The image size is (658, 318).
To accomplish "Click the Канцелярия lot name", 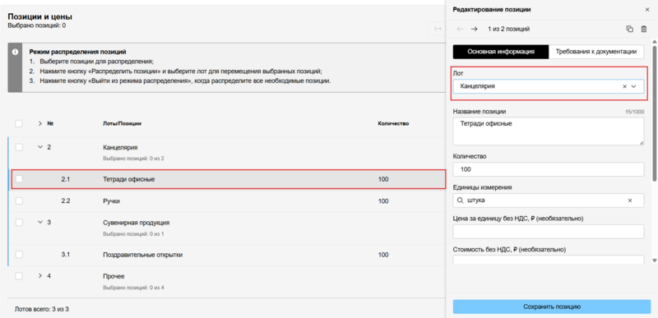I will pos(120,147).
